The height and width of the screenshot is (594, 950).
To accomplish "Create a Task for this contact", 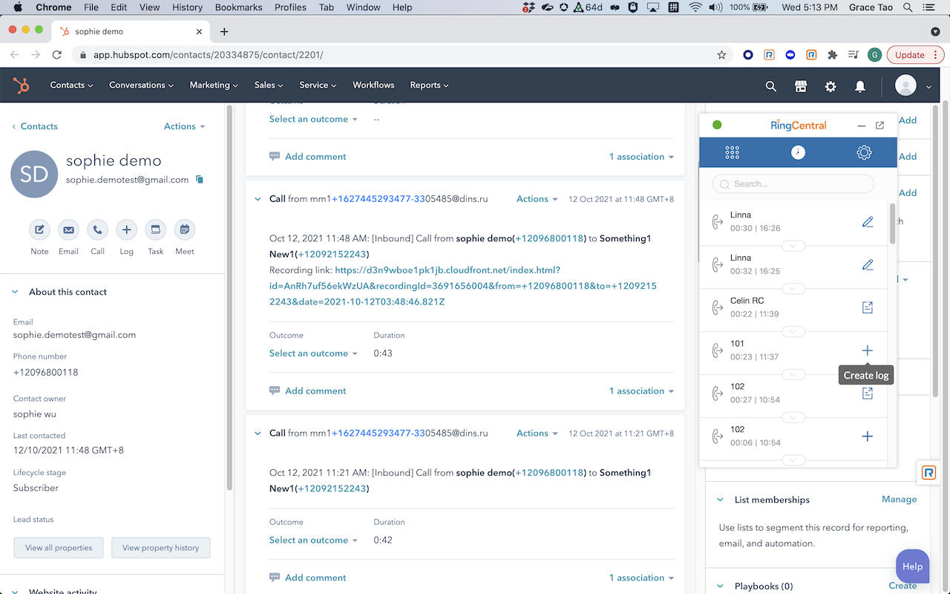I will [155, 229].
